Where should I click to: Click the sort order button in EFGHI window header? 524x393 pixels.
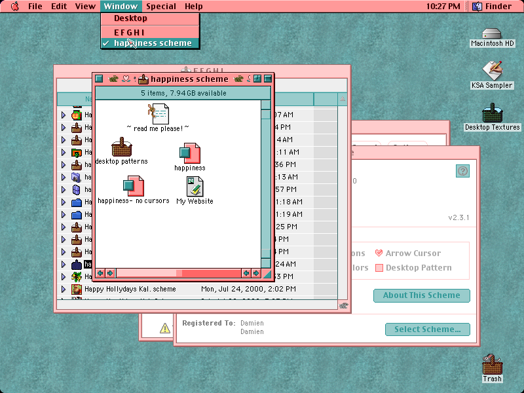pos(343,99)
